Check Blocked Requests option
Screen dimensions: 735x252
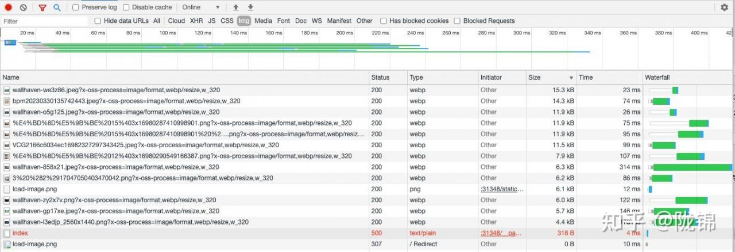pyautogui.click(x=457, y=21)
